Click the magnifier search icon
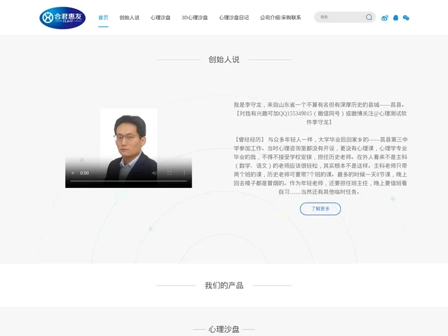Screen dimensions: 448x336 (x=369, y=17)
